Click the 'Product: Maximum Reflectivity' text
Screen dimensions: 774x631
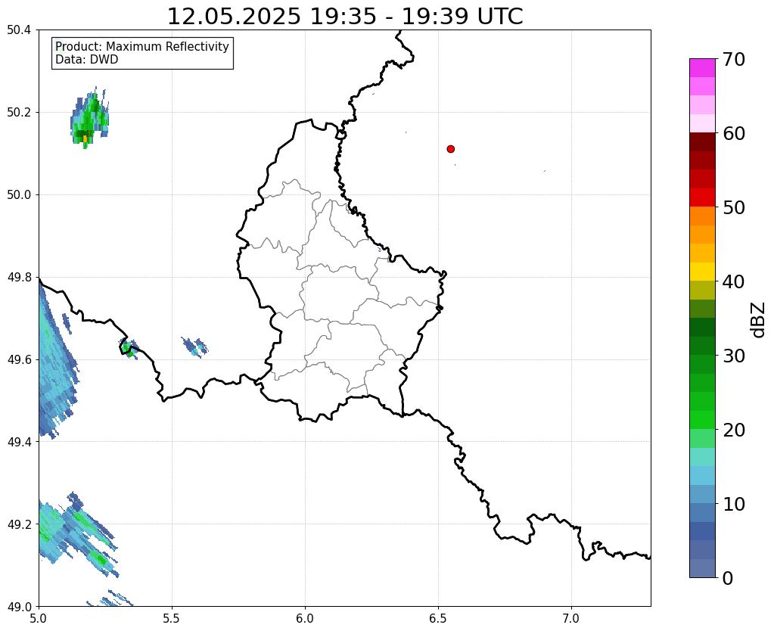tap(142, 46)
